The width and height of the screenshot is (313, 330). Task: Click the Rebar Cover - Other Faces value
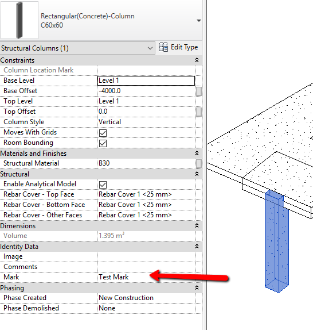click(146, 215)
